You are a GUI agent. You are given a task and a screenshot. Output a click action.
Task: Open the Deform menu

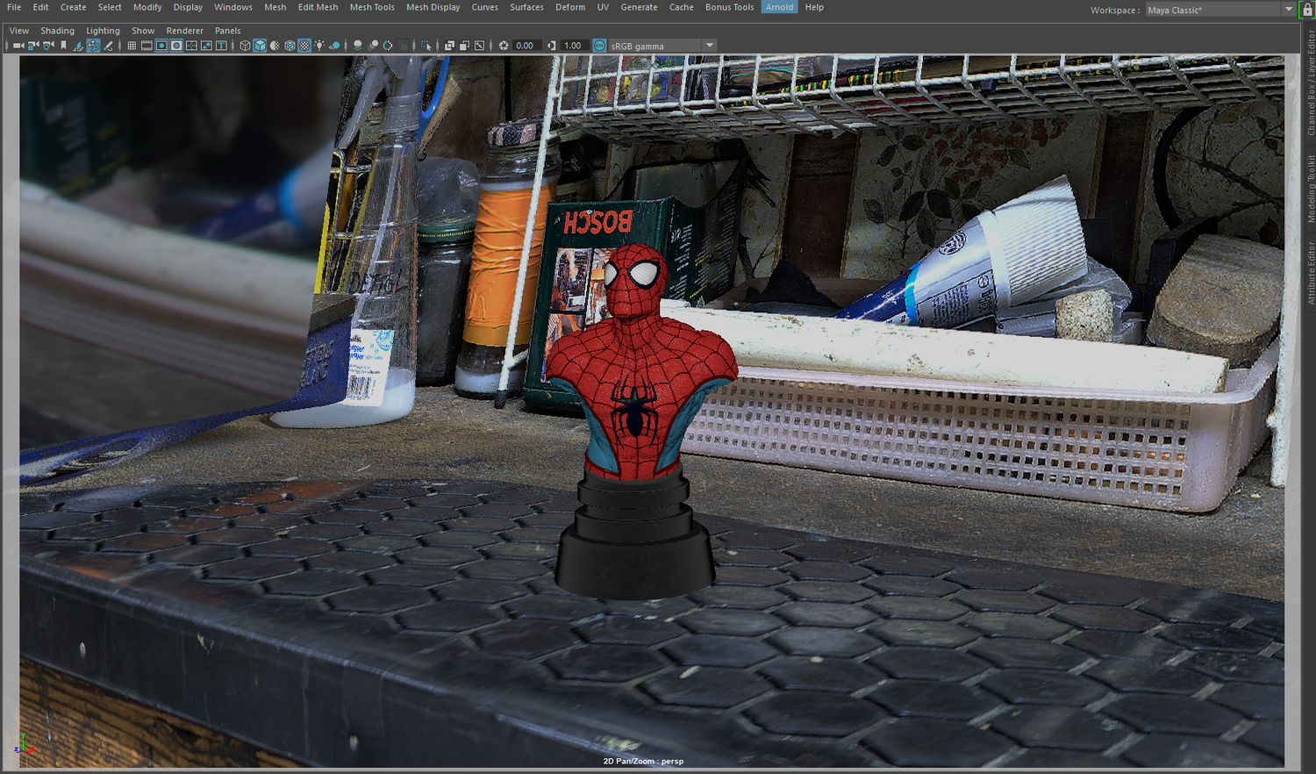(x=570, y=7)
